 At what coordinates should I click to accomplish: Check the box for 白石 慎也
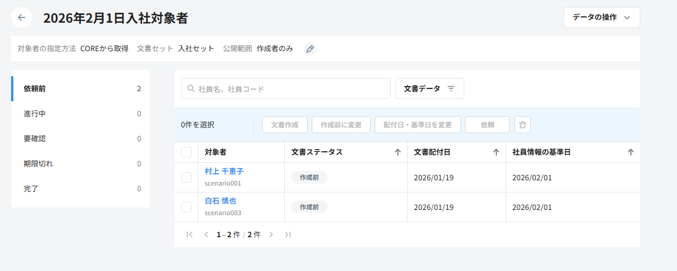186,207
